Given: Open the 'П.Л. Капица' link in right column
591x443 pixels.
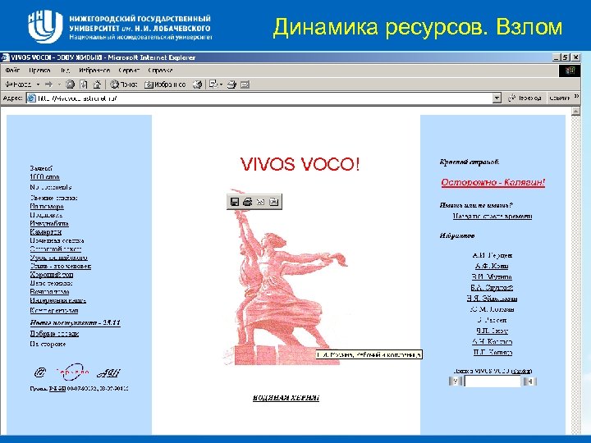Looking at the screenshot, I should pos(492,353).
